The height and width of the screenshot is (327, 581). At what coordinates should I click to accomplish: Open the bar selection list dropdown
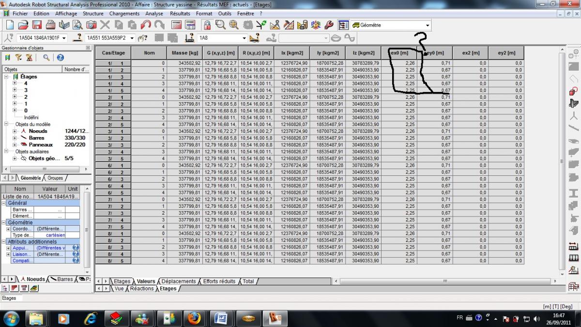[x=133, y=38]
